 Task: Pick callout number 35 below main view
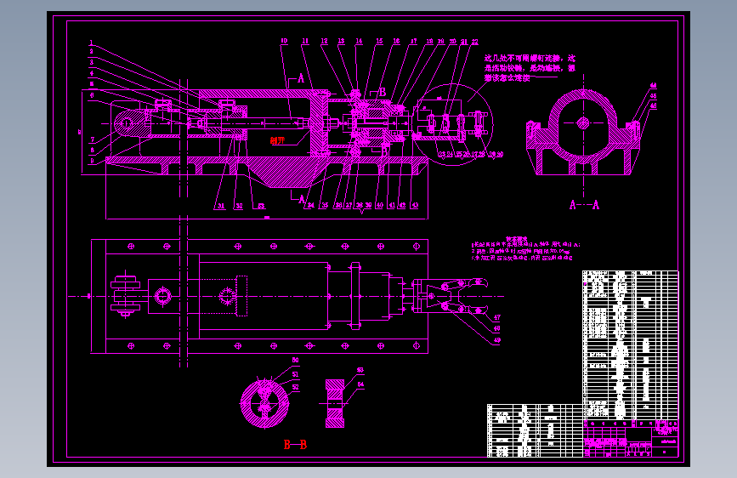click(x=325, y=205)
